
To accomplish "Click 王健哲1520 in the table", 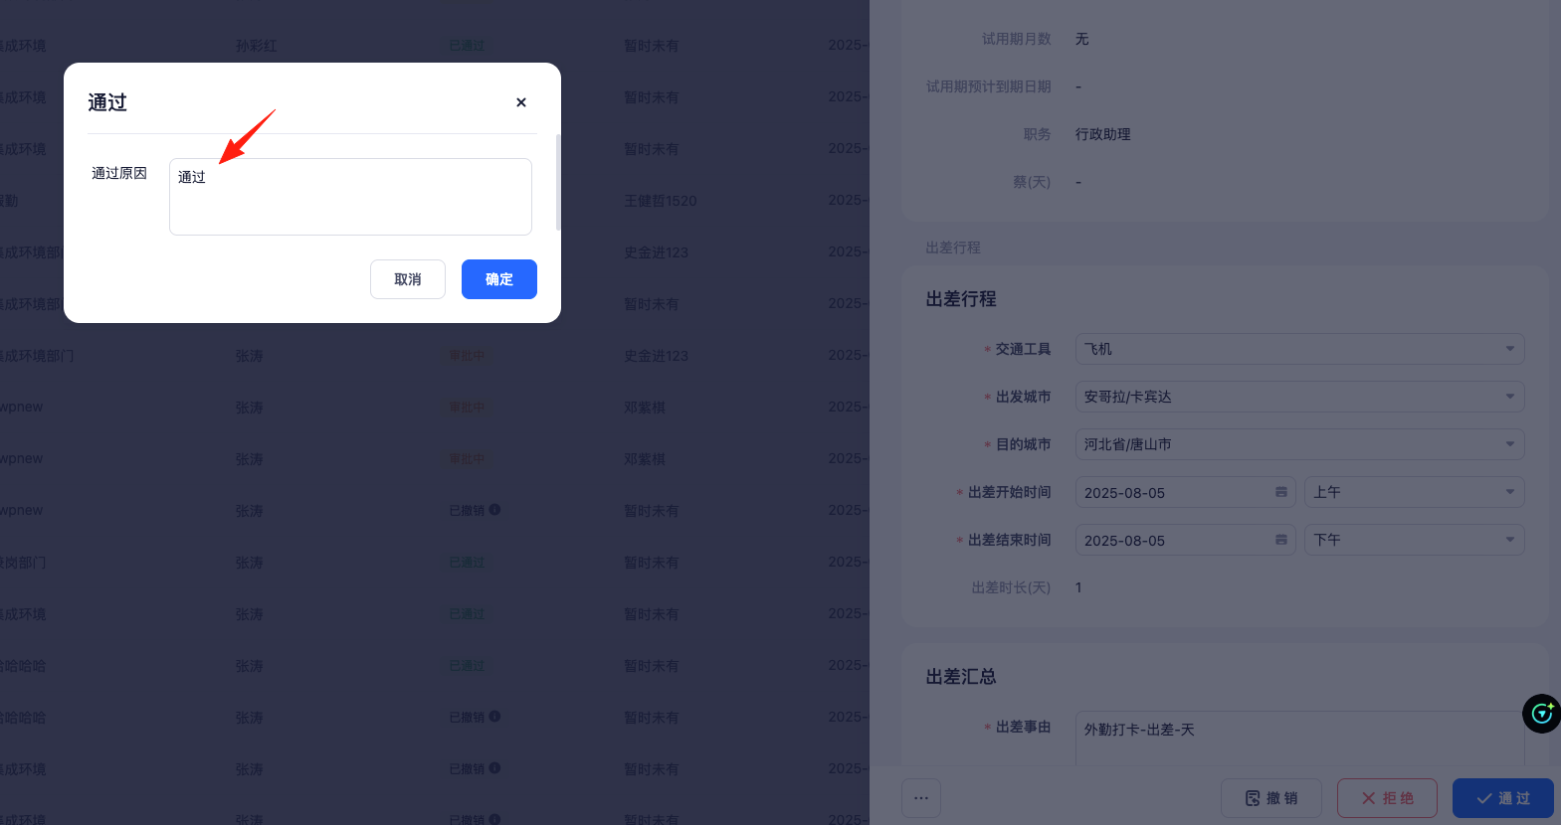I will [661, 201].
